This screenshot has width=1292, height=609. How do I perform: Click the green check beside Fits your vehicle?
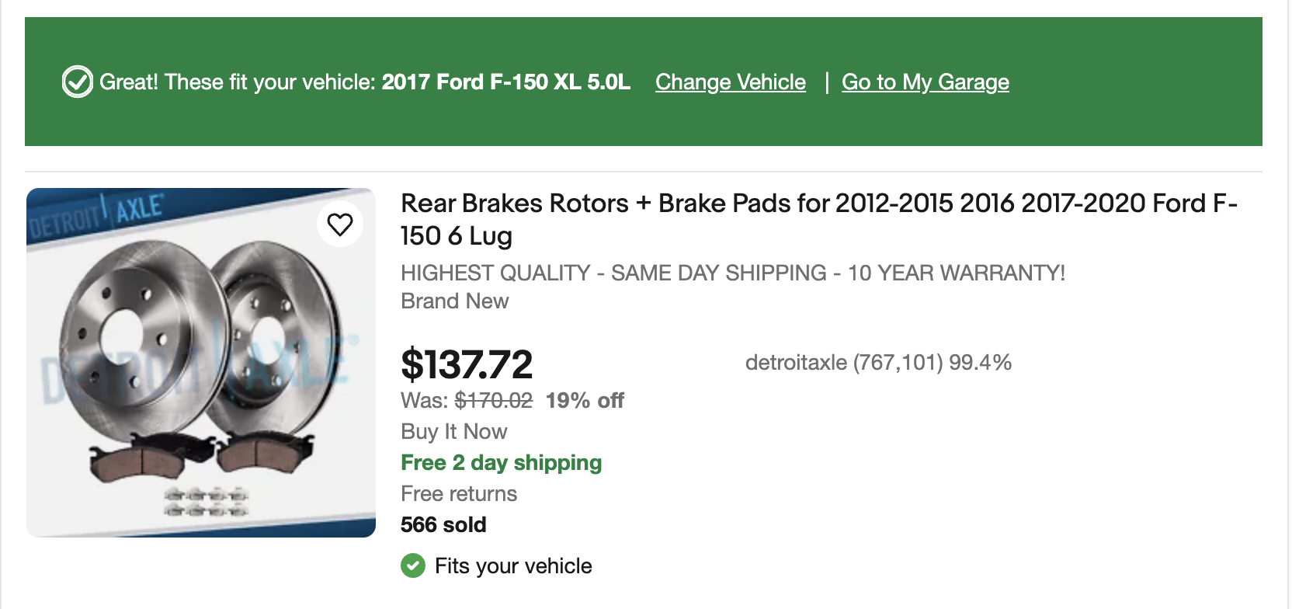click(413, 565)
